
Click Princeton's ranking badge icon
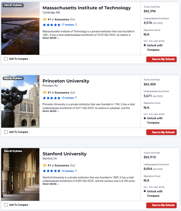pyautogui.click(x=45, y=92)
